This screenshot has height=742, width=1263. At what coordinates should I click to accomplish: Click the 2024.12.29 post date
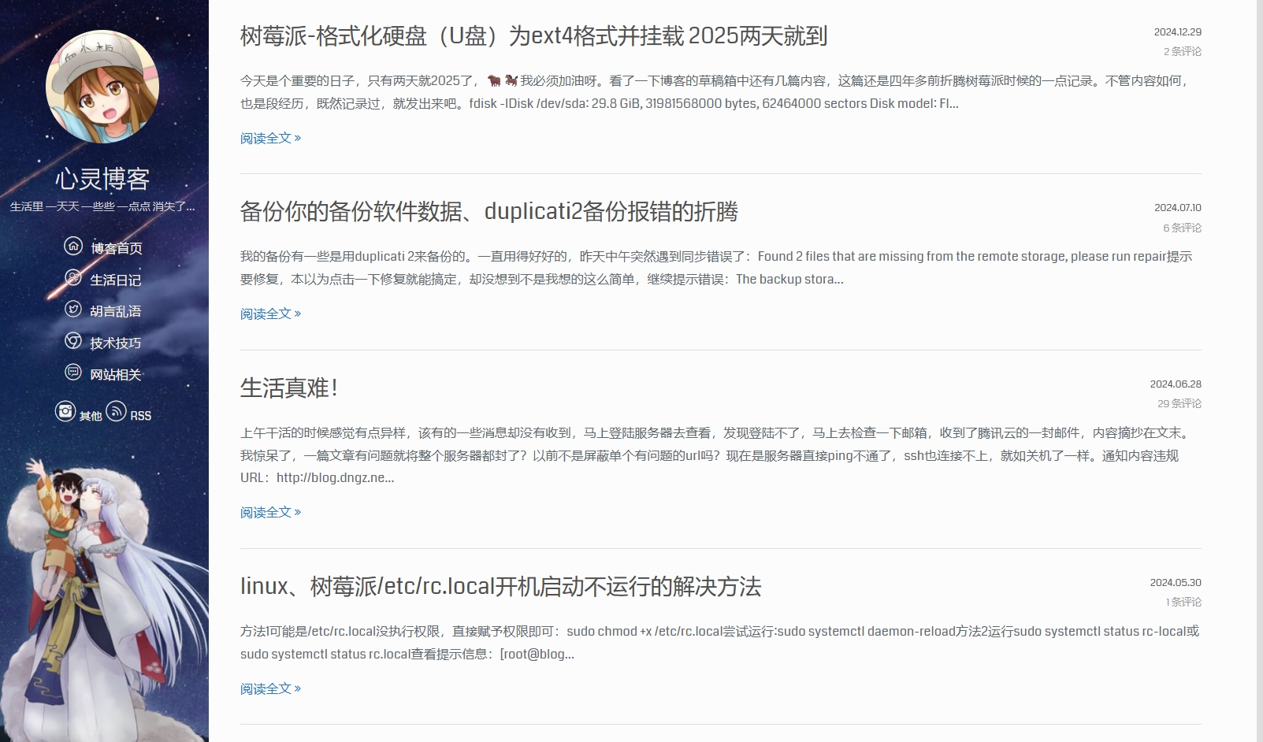tap(1177, 32)
